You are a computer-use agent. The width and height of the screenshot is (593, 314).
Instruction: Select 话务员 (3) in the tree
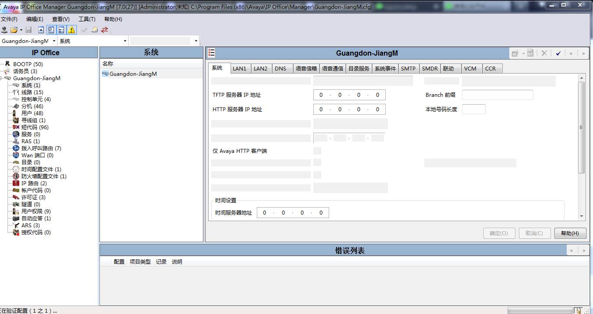[x=25, y=71]
